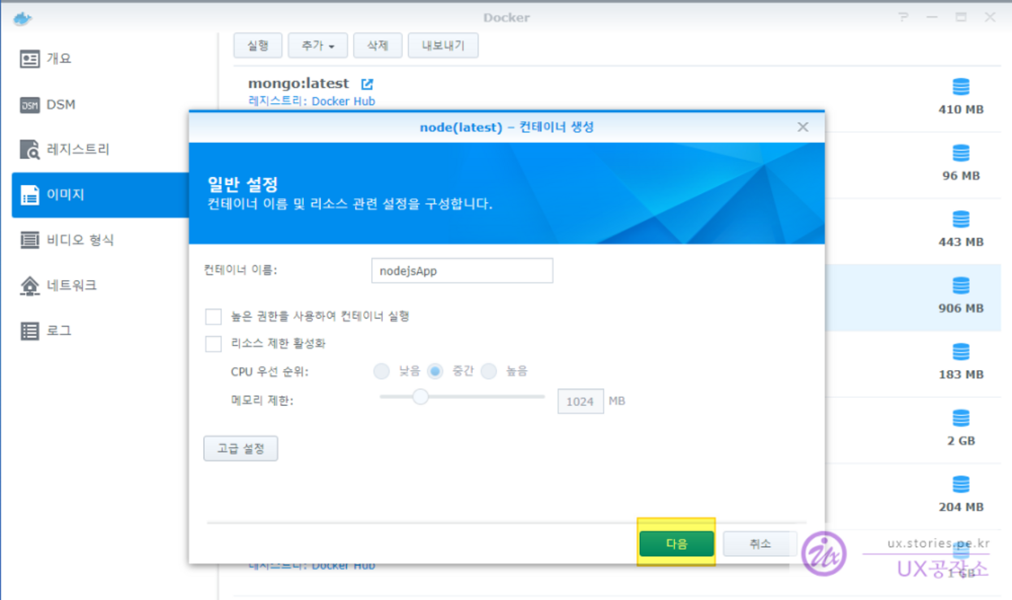The height and width of the screenshot is (600, 1012).
Task: Close the container creation dialog
Action: point(802,127)
